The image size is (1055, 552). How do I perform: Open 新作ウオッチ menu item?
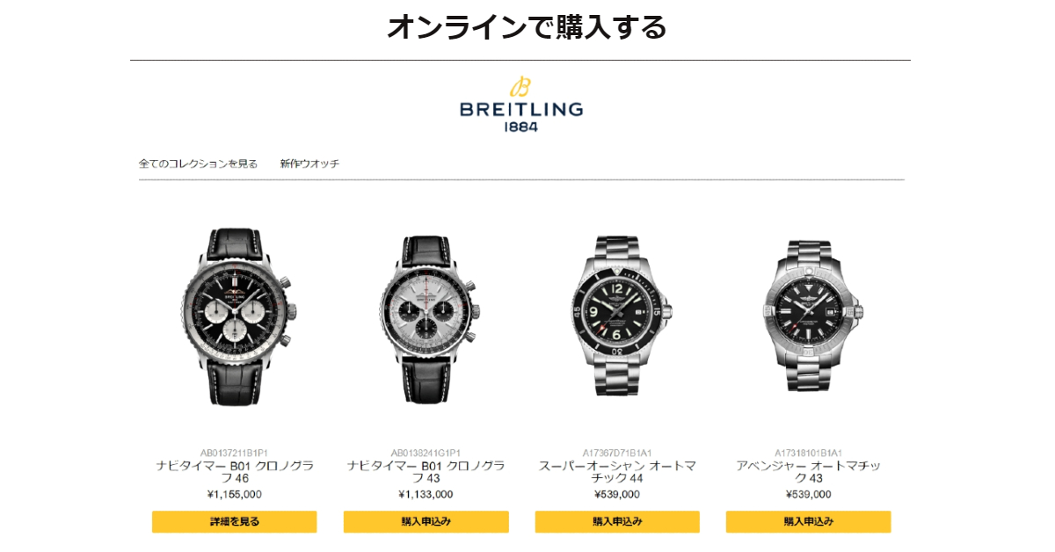tap(309, 163)
